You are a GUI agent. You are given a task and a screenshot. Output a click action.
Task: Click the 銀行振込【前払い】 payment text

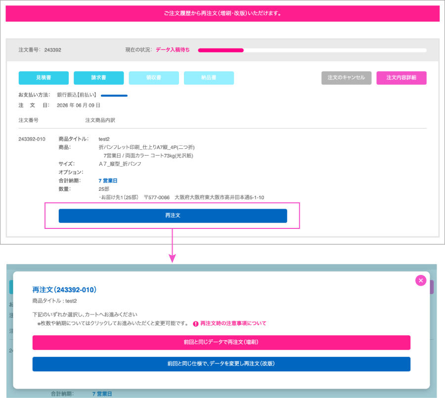[77, 95]
